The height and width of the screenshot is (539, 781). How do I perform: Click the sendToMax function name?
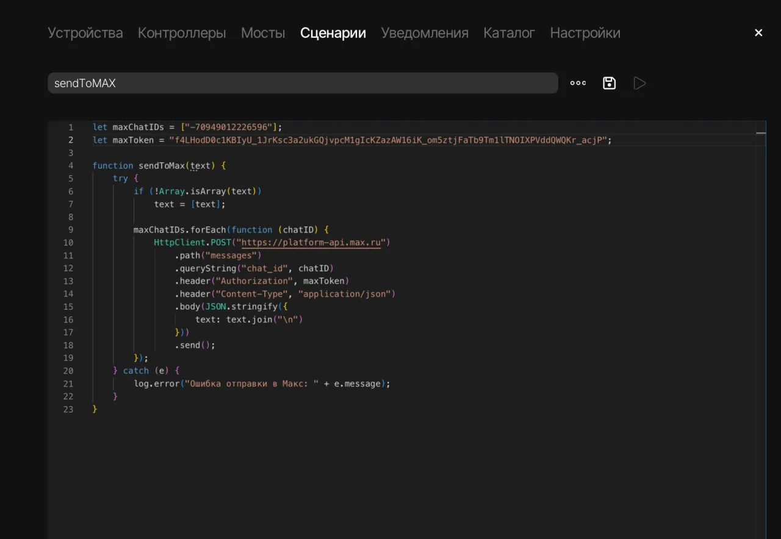click(162, 166)
